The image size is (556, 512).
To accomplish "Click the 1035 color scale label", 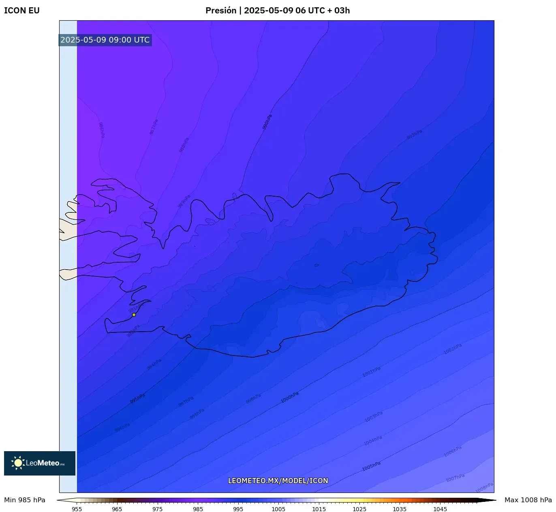I will click(400, 509).
